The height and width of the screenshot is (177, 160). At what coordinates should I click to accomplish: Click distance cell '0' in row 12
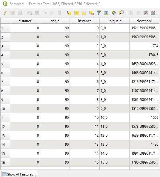(25, 127)
